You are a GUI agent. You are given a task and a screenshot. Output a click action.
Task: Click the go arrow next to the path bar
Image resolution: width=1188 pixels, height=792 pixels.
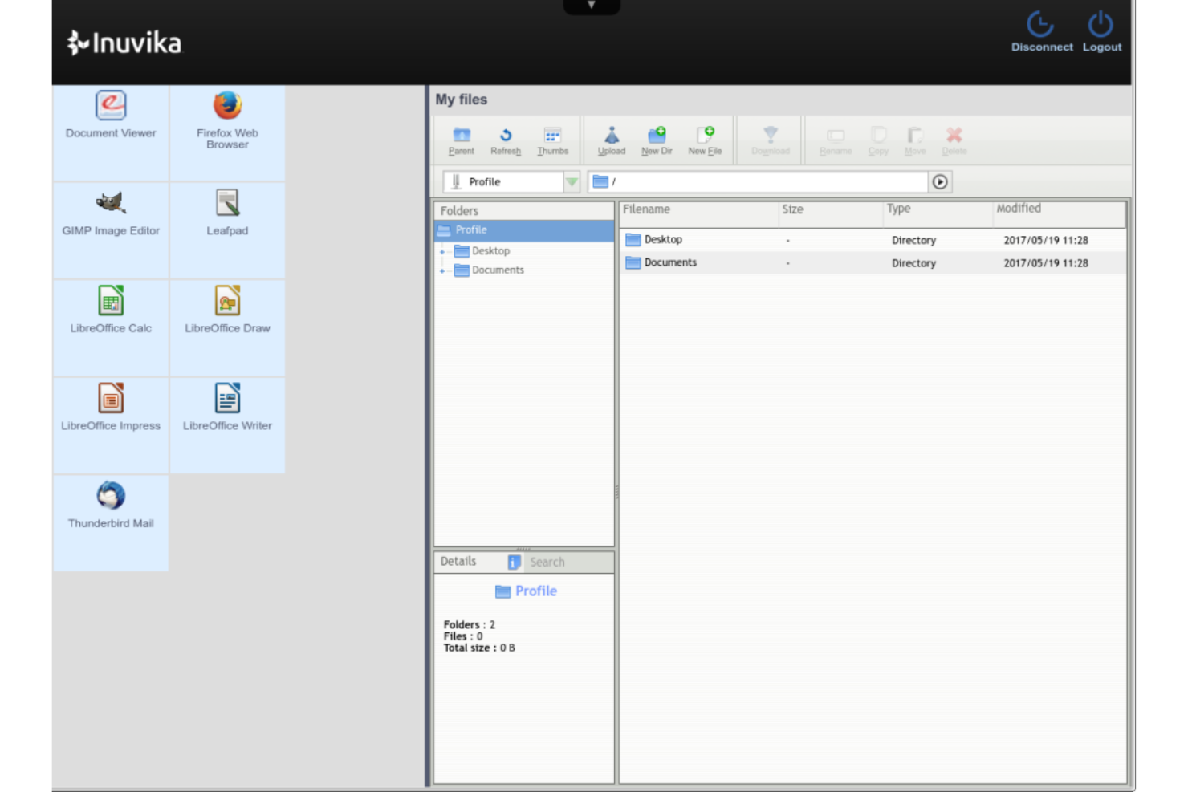[x=940, y=181]
